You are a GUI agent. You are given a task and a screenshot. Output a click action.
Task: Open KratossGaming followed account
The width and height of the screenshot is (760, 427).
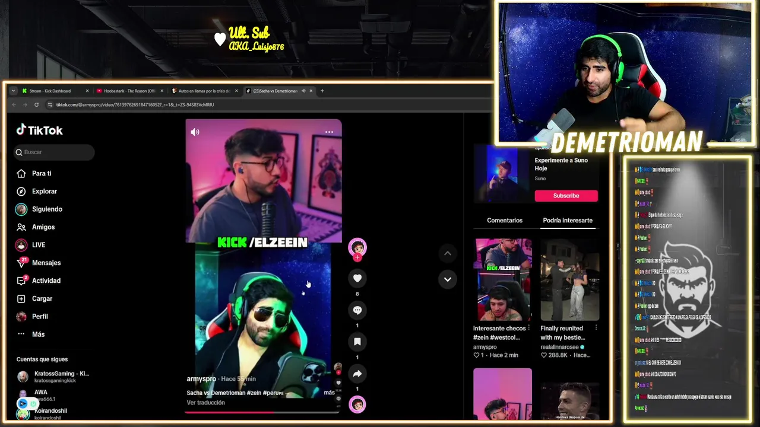(53, 377)
